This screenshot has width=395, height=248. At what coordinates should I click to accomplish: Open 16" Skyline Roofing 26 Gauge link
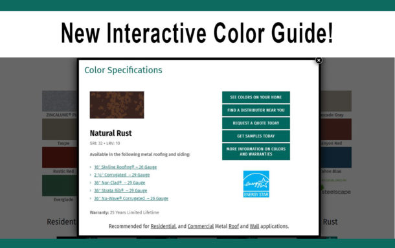(x=126, y=167)
